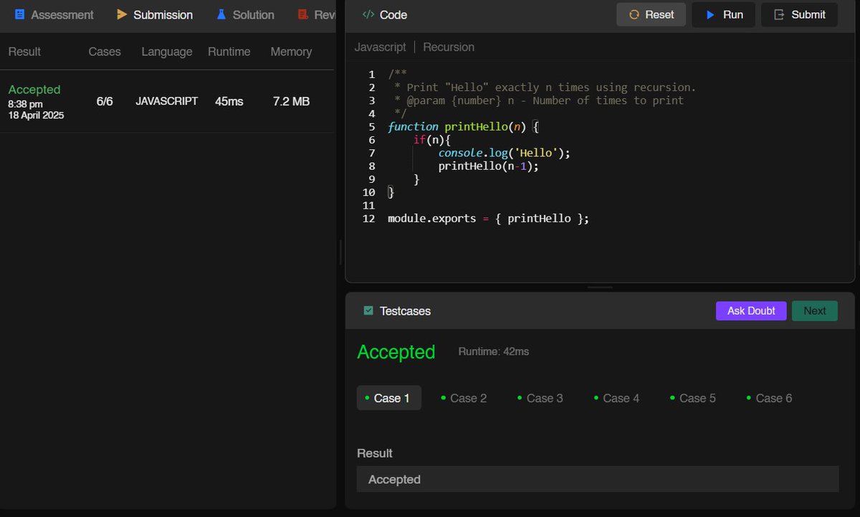
Task: Click the Accepted submission result row
Action: point(167,101)
